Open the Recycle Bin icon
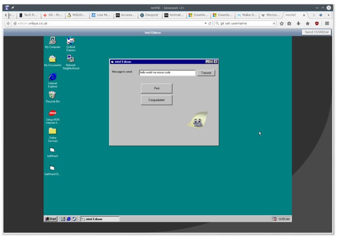 [x=52, y=97]
